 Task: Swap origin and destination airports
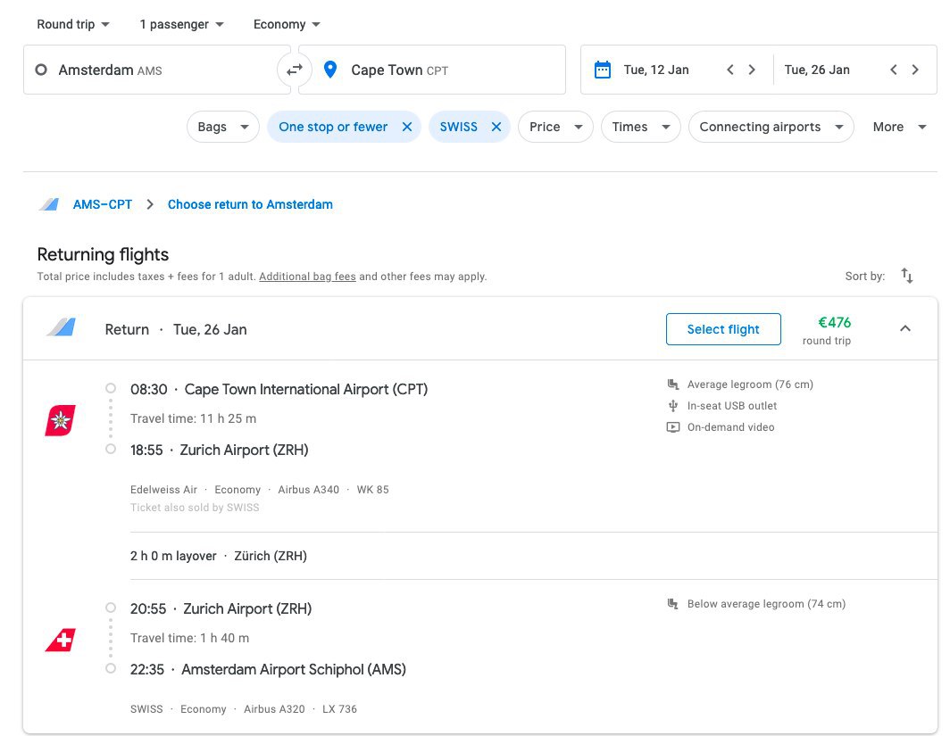(x=295, y=70)
